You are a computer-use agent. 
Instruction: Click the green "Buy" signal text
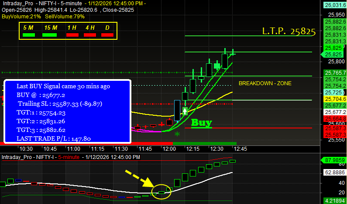[202, 123]
